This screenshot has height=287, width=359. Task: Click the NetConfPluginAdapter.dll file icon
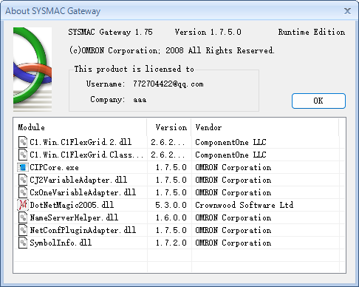coord(23,230)
